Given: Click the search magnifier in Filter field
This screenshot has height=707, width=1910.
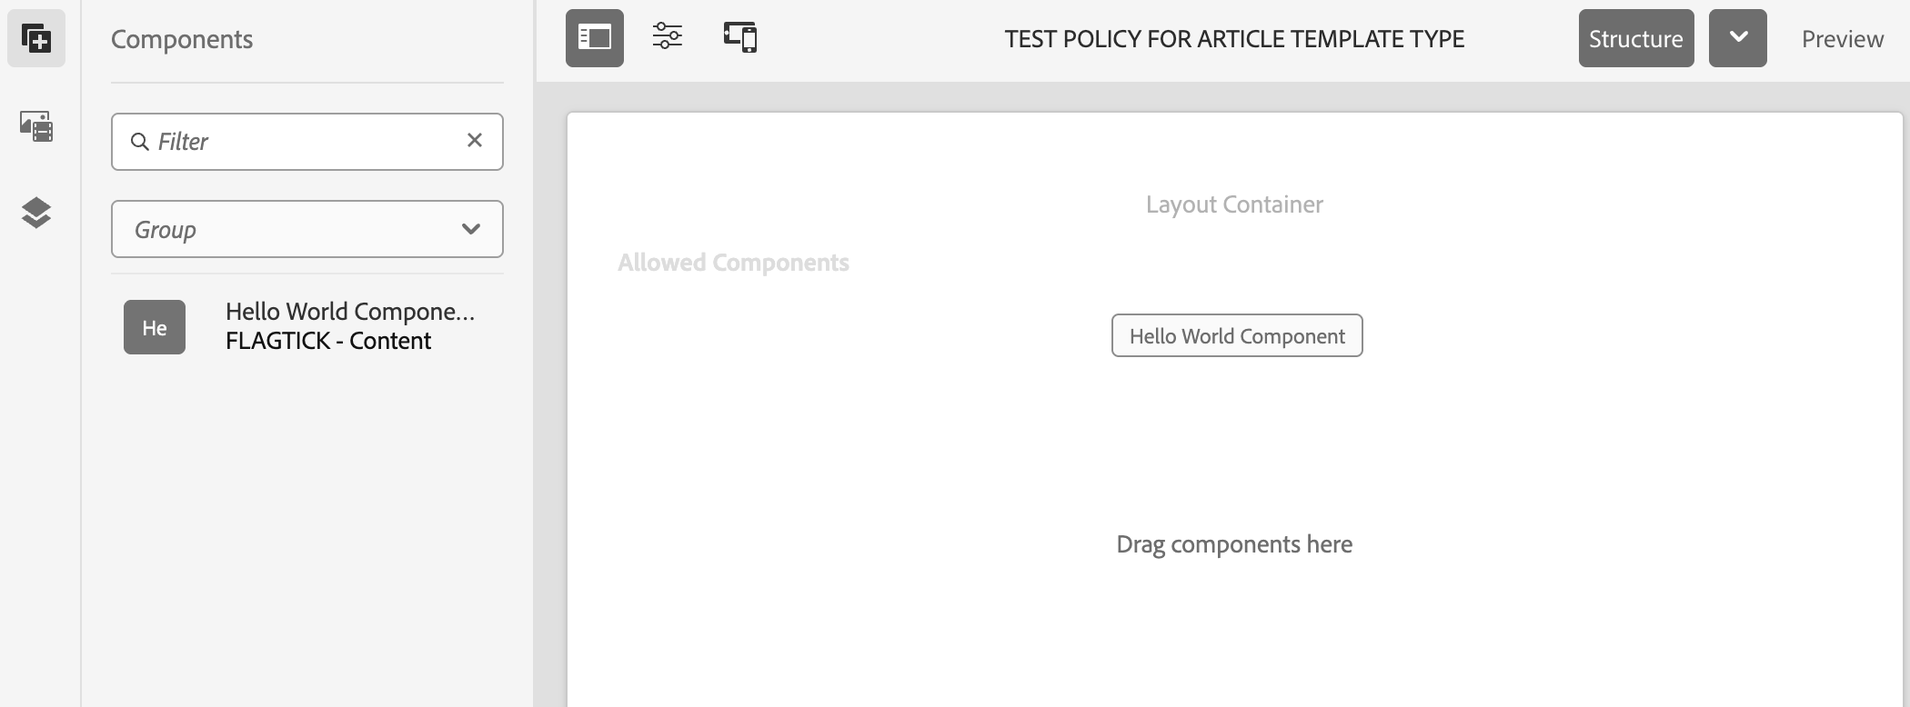Looking at the screenshot, I should coord(140,142).
